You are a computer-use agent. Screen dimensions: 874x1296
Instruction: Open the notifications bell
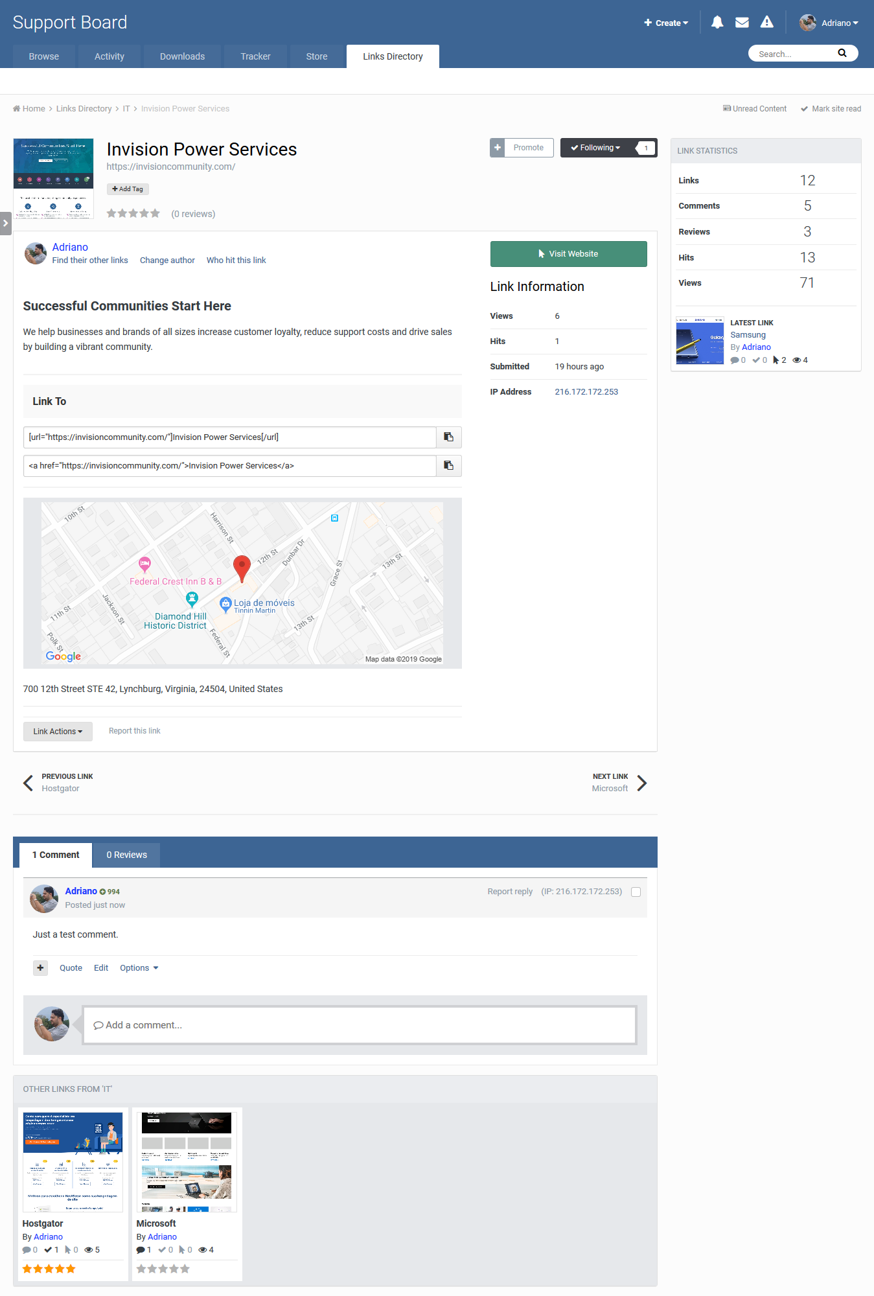click(717, 23)
